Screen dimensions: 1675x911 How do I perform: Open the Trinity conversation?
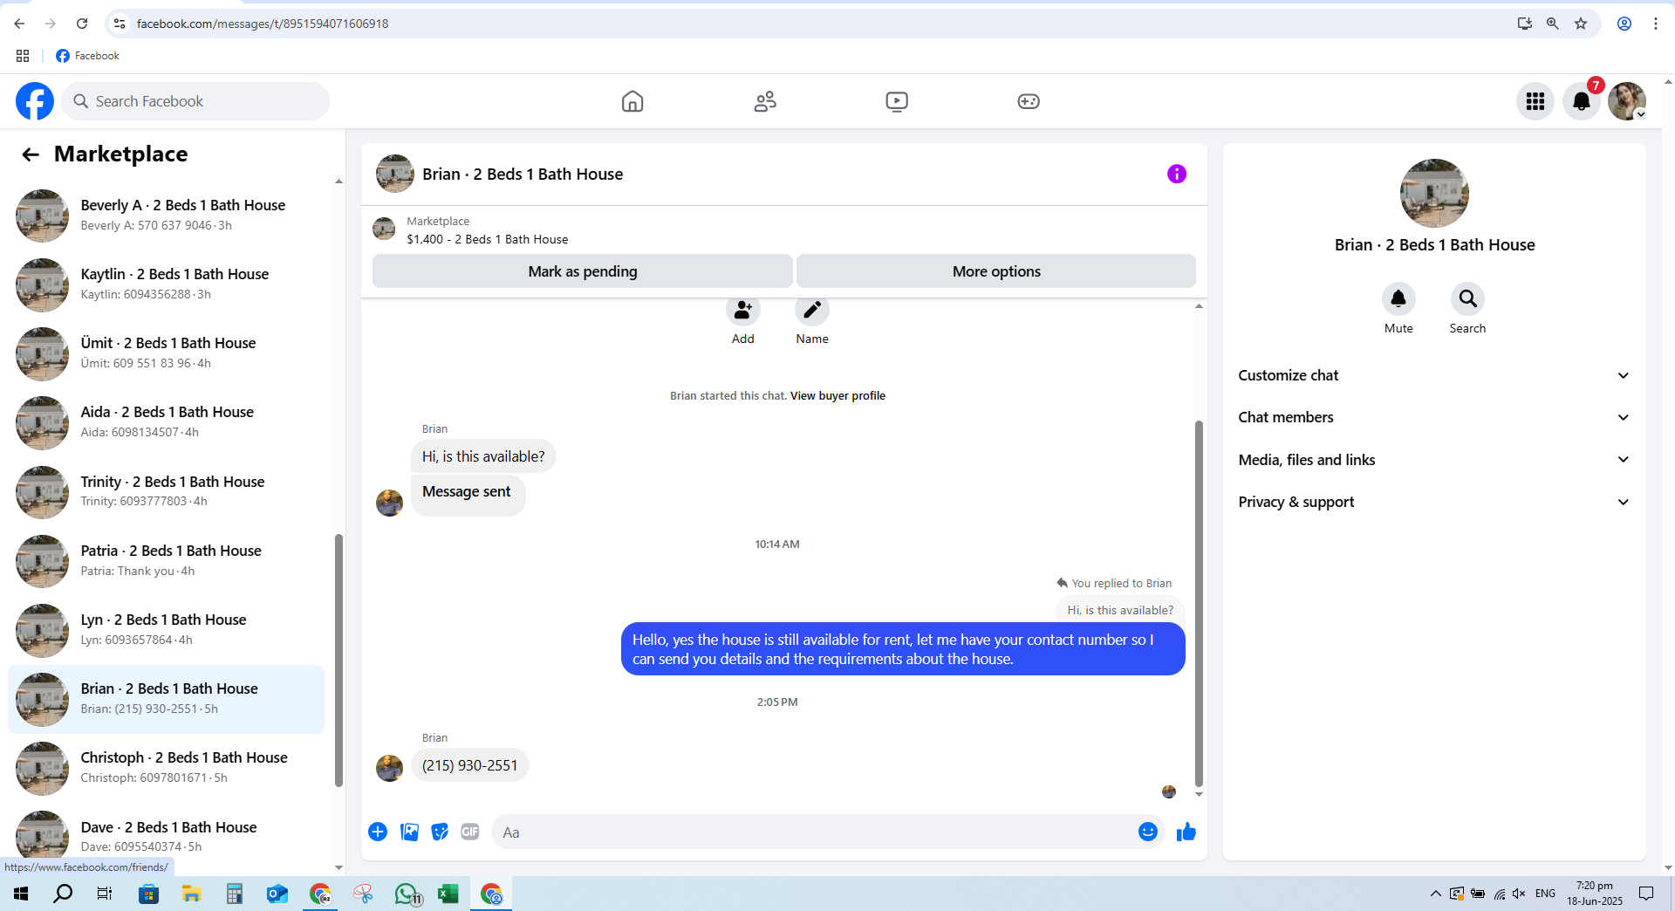click(166, 492)
